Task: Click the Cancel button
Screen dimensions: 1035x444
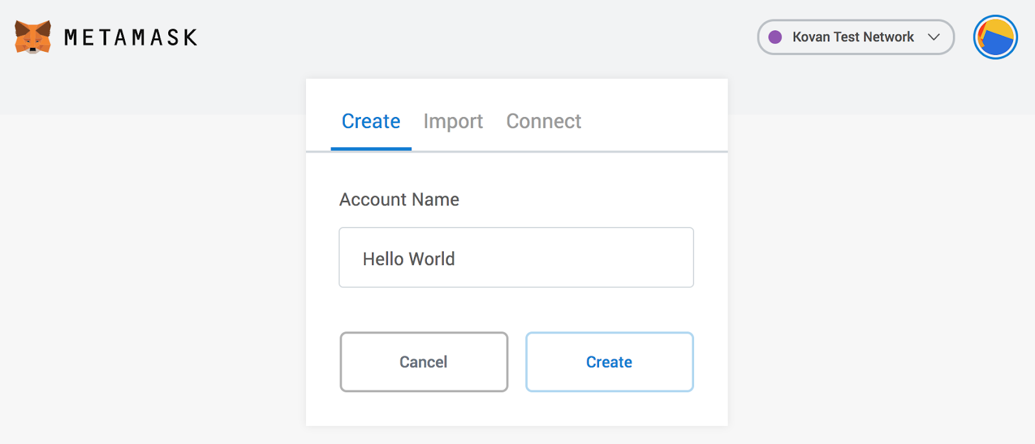Action: pos(424,362)
